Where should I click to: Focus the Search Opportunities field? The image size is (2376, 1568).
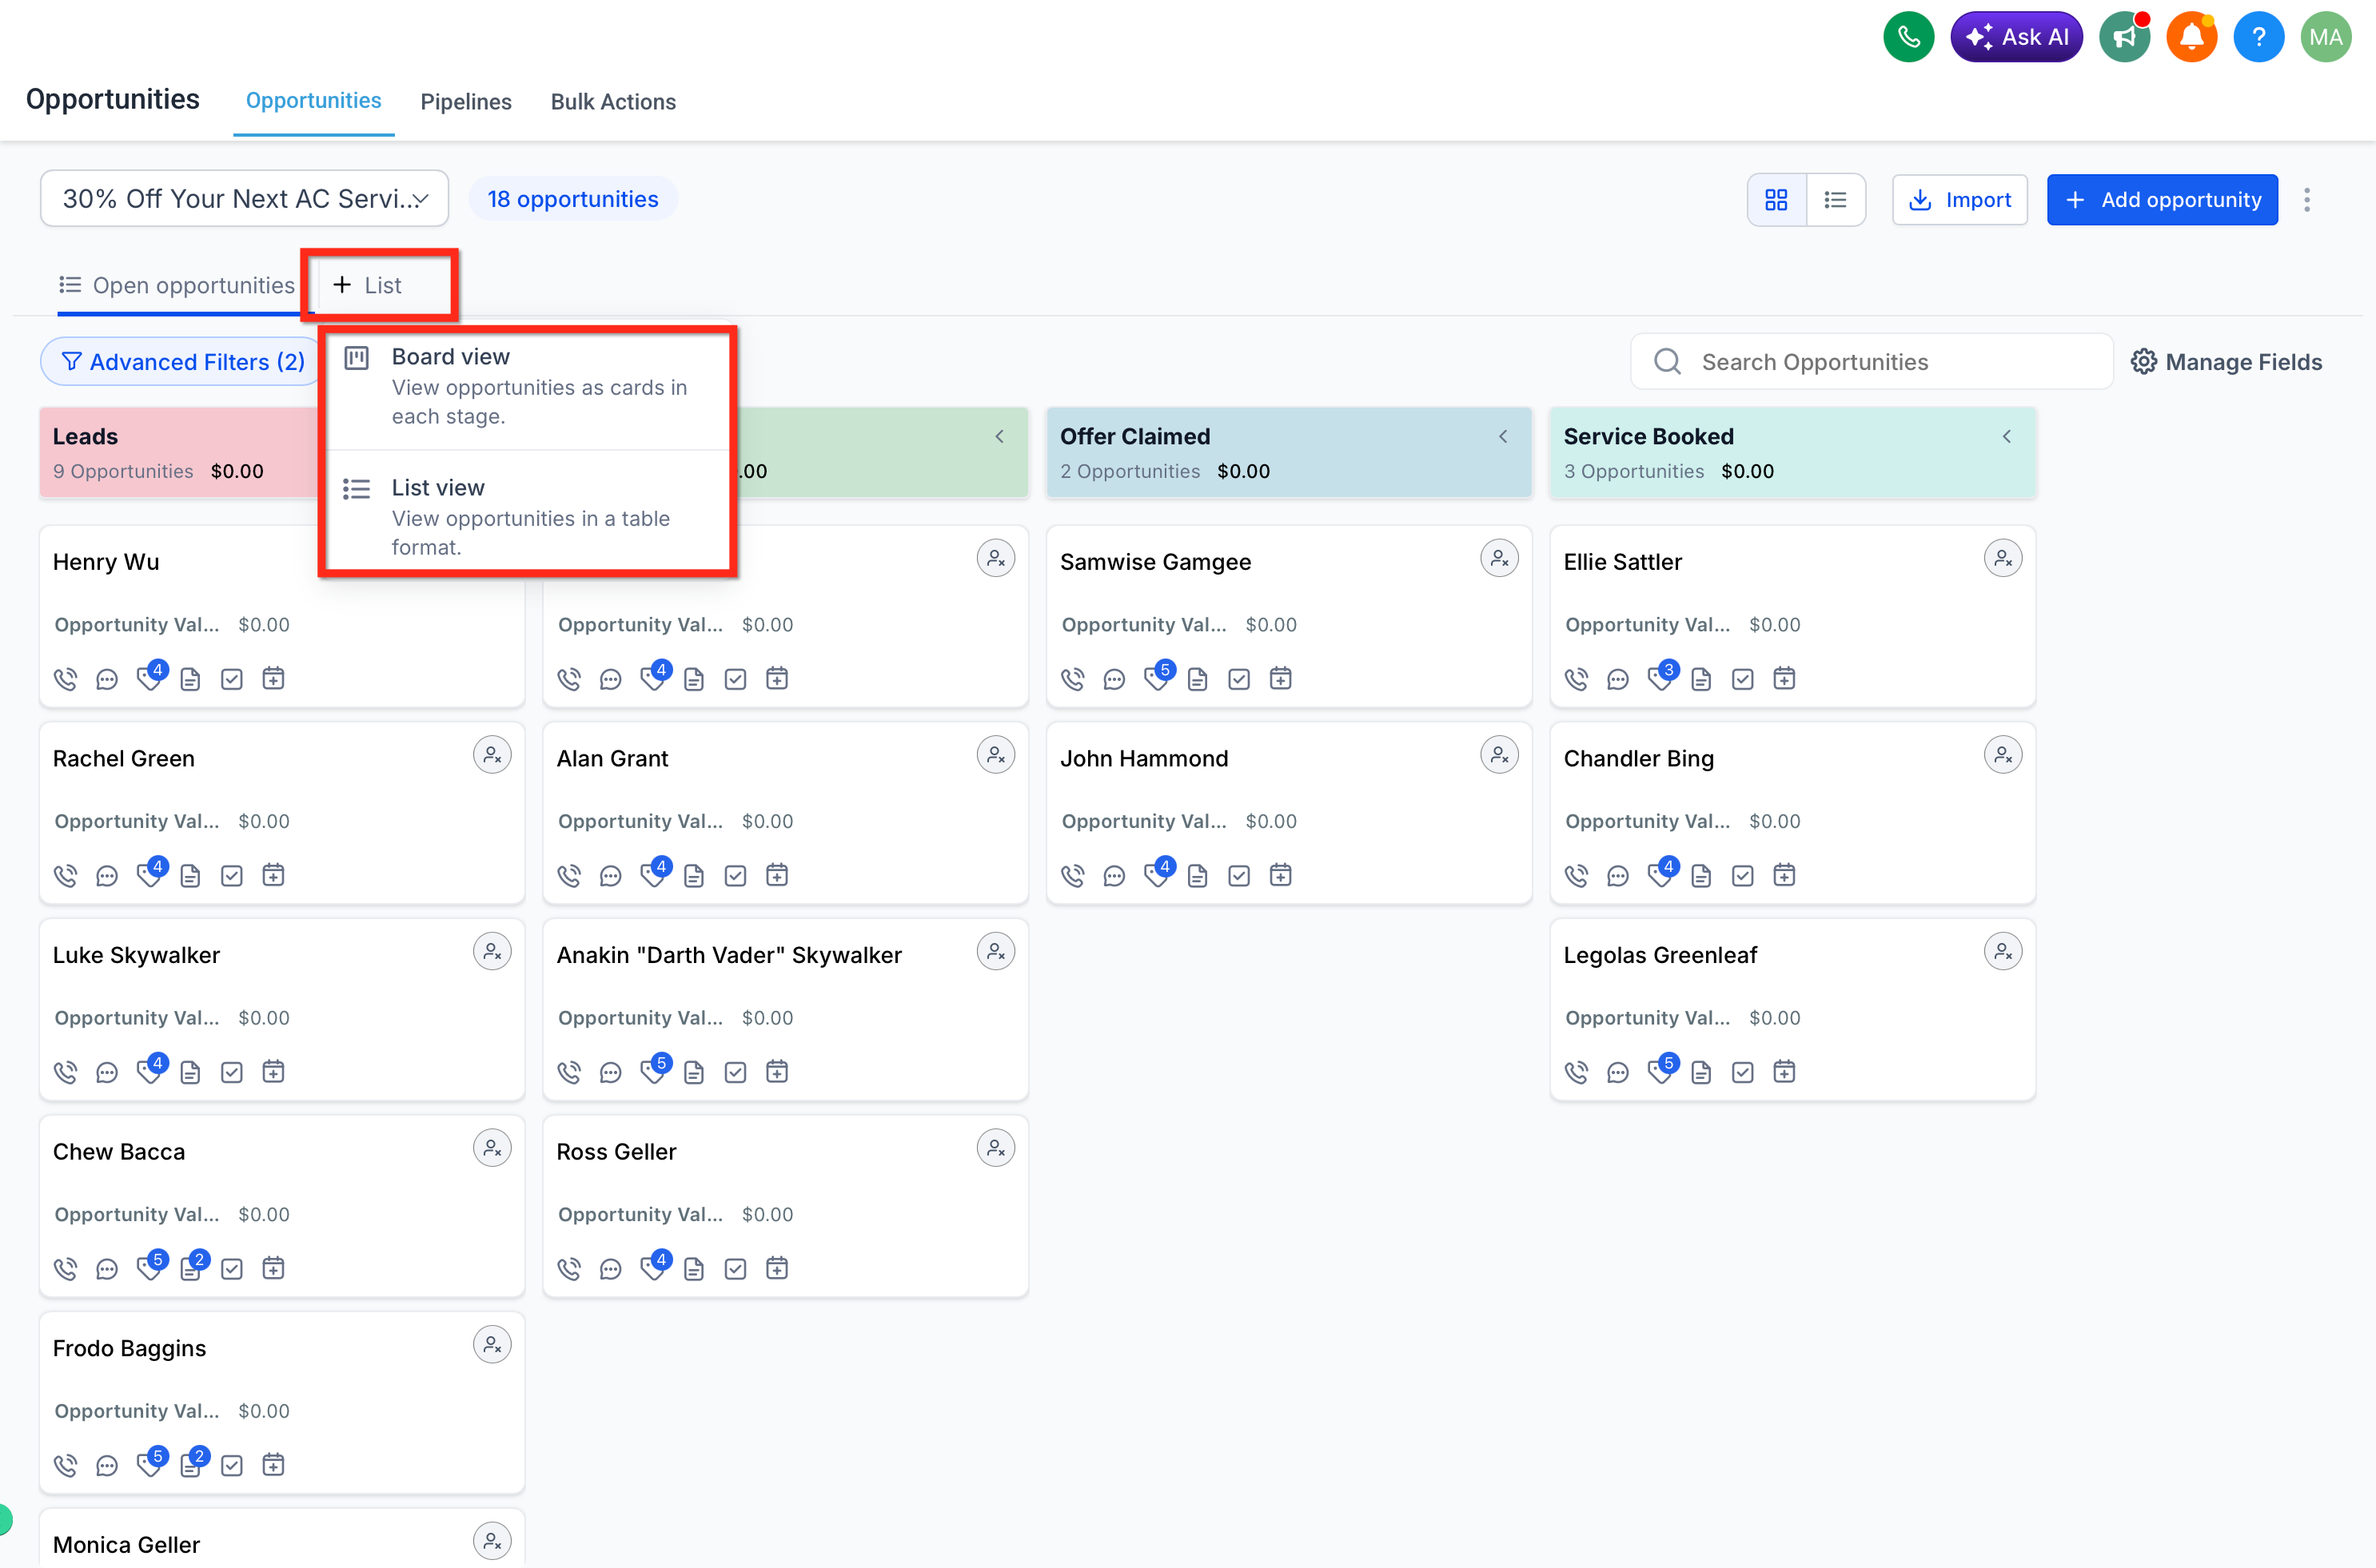point(1871,362)
